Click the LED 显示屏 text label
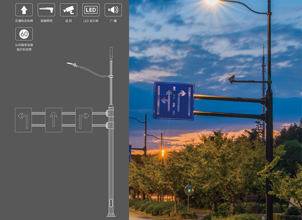 pos(91,21)
